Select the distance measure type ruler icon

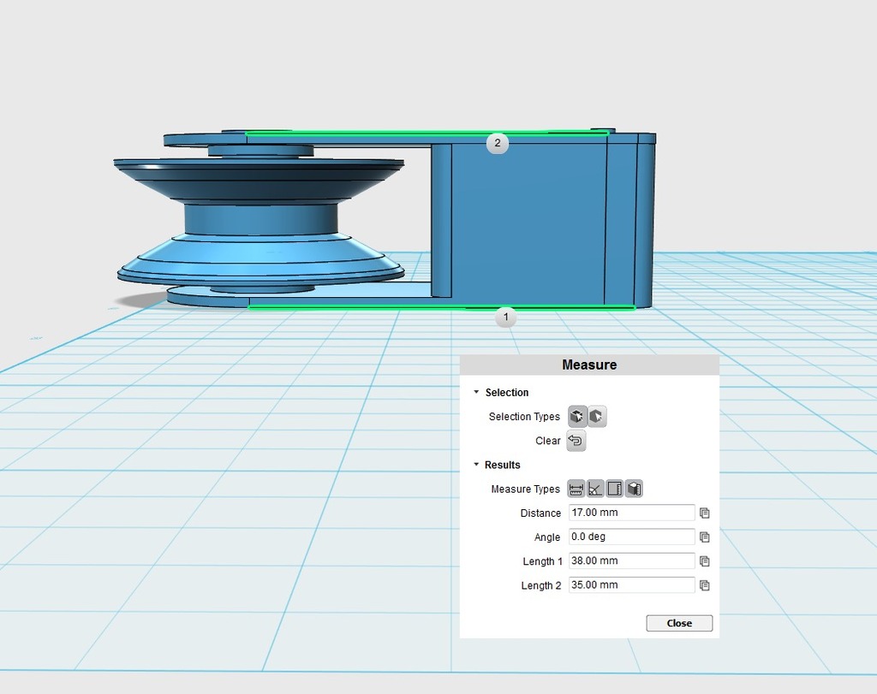point(576,488)
